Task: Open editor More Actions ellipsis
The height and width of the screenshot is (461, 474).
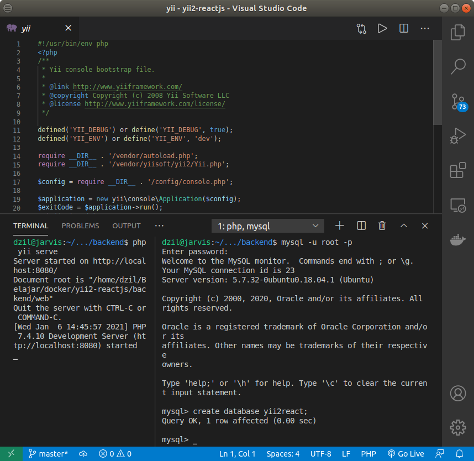Action: click(x=425, y=28)
